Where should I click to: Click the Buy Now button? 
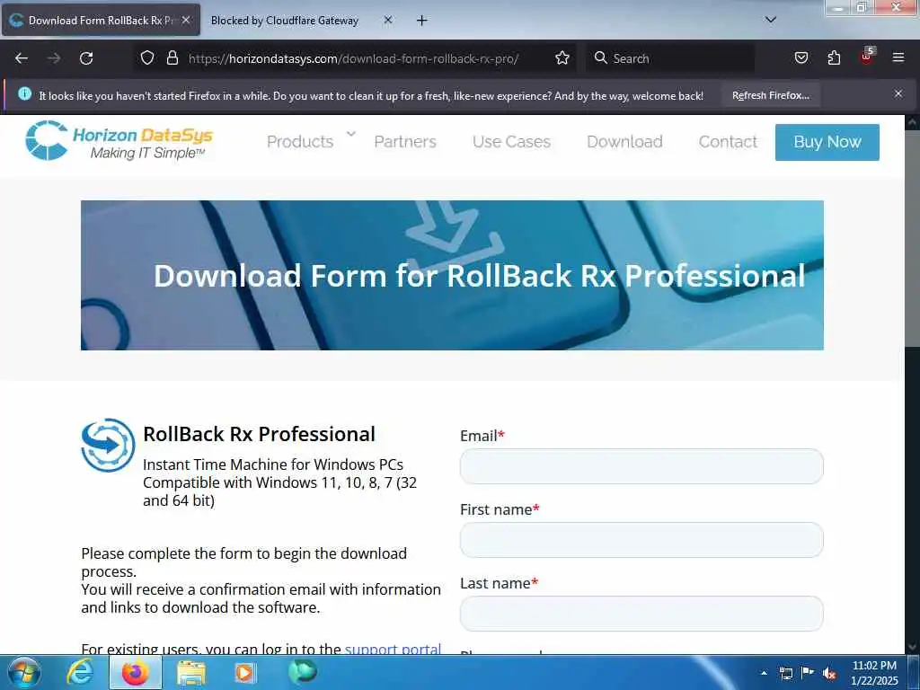(x=827, y=142)
